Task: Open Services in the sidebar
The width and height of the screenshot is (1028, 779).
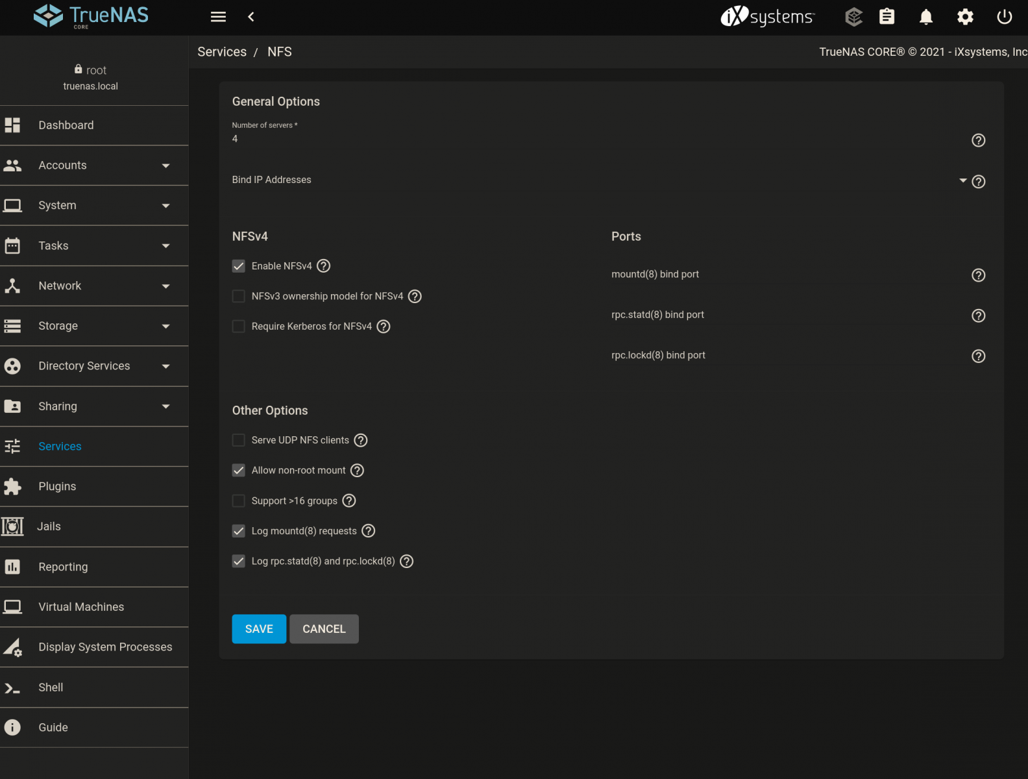Action: point(94,447)
